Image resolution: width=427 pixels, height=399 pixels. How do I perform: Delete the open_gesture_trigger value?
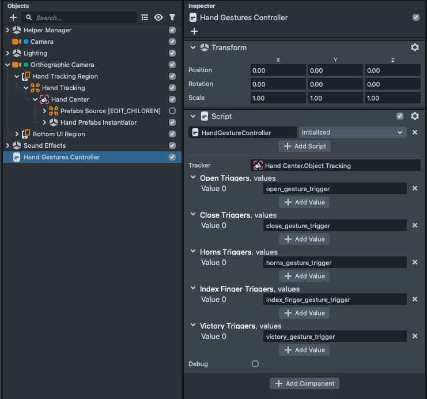pyautogui.click(x=414, y=188)
